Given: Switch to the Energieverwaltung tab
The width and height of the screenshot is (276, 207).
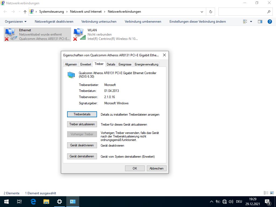Looking at the screenshot, I should [146, 64].
